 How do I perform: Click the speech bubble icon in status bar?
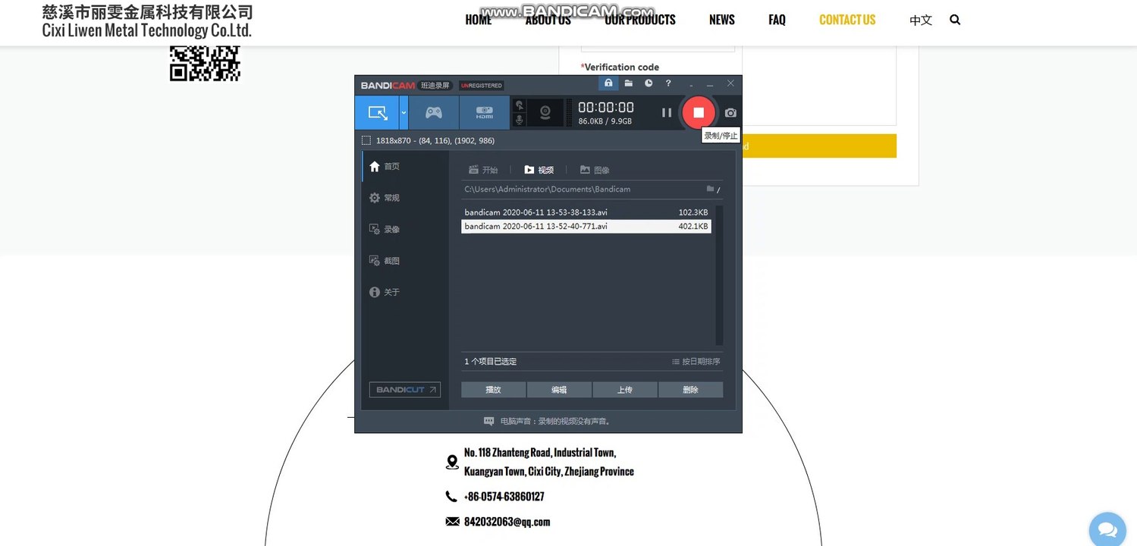489,422
